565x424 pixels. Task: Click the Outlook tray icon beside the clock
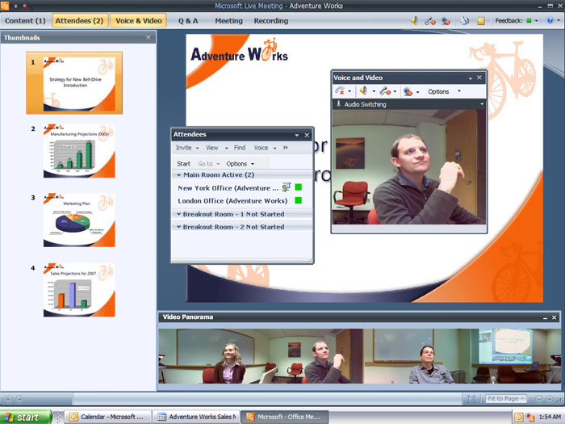[518, 418]
